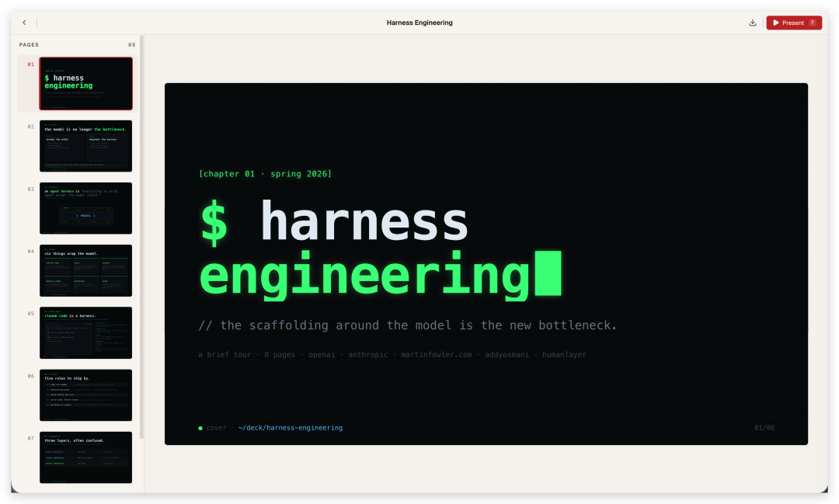Click '[chapter 01 · spring 2026]' text on slide
Screen dimensions: 839x504
point(265,174)
